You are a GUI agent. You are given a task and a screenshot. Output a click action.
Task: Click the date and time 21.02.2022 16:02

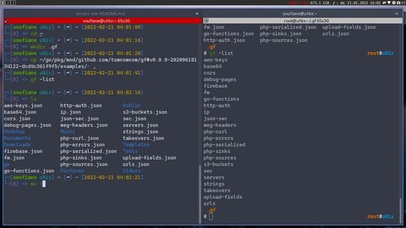pyautogui.click(x=363, y=3)
